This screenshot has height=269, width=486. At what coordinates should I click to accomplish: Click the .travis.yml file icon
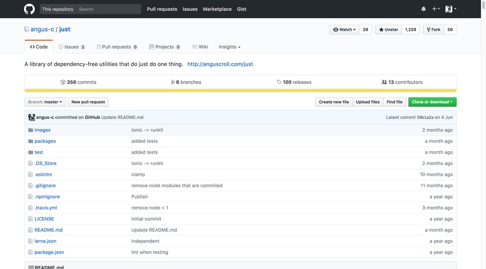(30, 208)
